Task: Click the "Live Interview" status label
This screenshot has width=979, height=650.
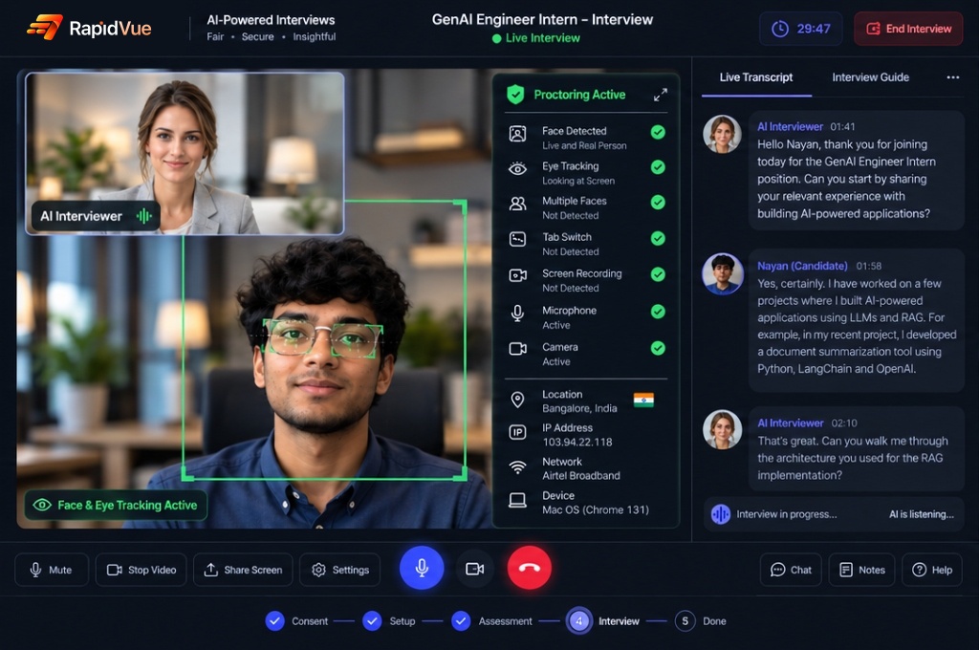Action: pos(543,38)
